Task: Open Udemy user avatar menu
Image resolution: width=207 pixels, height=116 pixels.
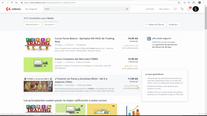Action: tap(196, 9)
